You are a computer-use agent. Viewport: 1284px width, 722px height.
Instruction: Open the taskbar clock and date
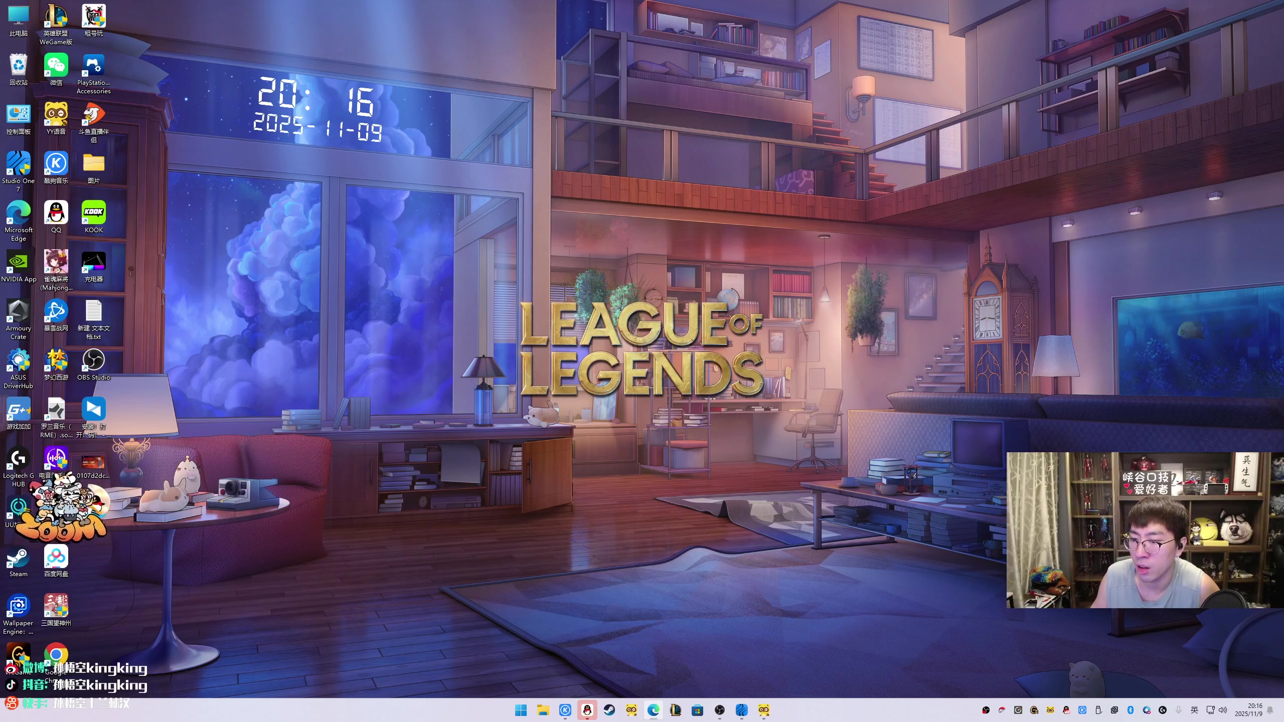click(x=1248, y=710)
